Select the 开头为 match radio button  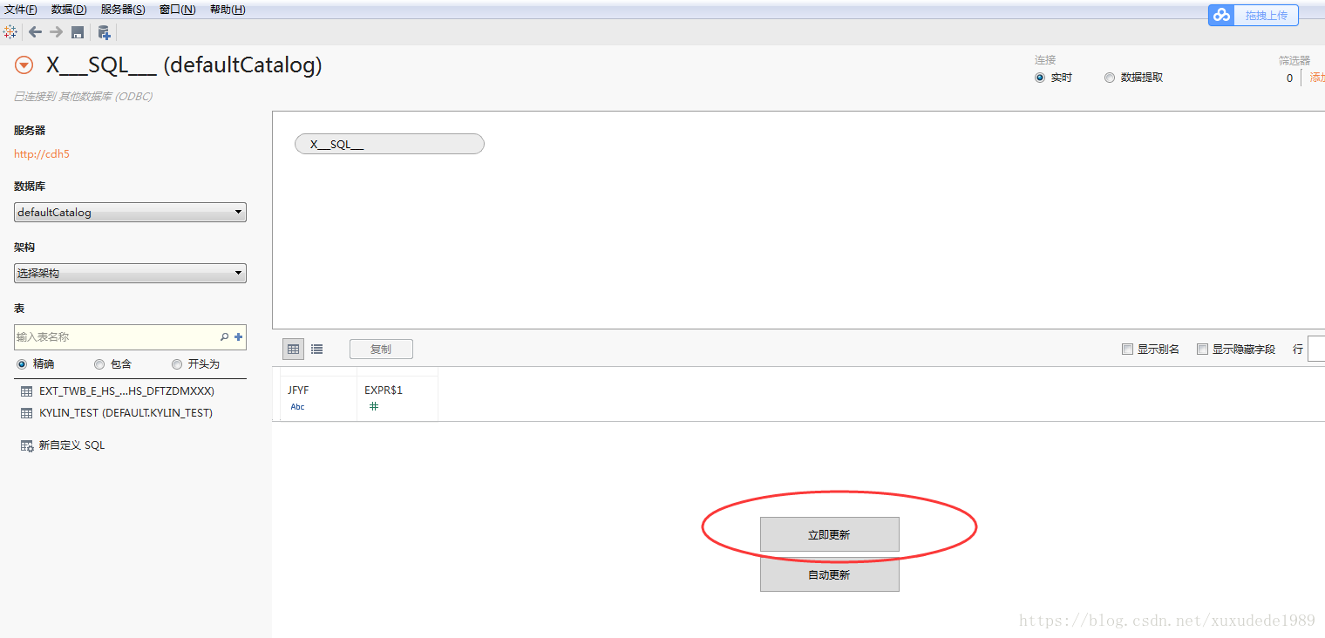pyautogui.click(x=177, y=364)
